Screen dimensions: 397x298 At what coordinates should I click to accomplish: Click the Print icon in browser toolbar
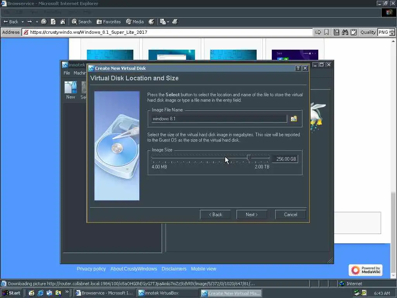tap(175, 22)
